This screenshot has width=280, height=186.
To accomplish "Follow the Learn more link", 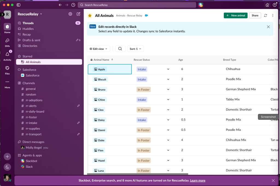I will click(x=197, y=181).
